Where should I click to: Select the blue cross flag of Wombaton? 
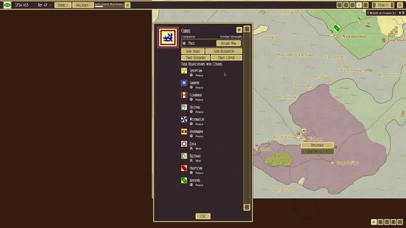pos(184,119)
